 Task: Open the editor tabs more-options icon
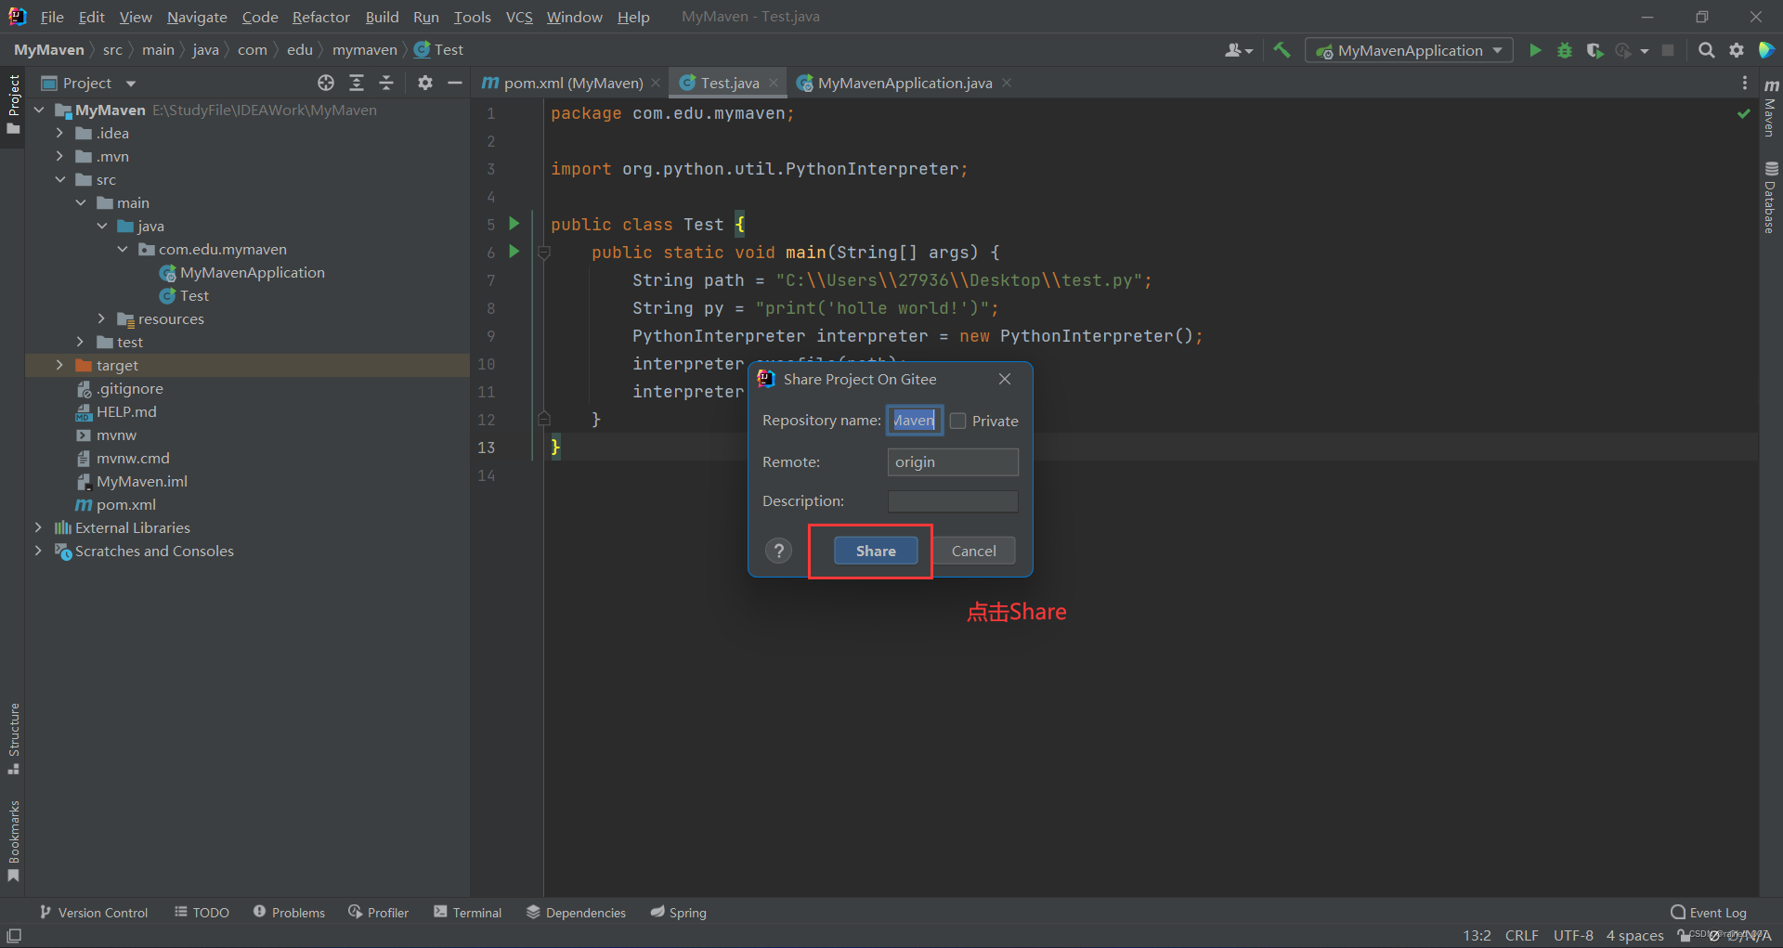[1744, 83]
